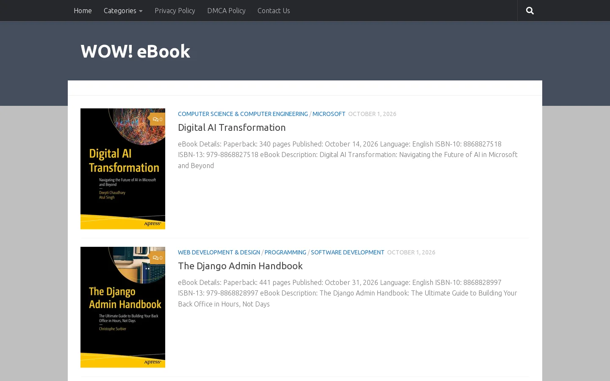Viewport: 610px width, 381px height.
Task: Open The Django Admin Handbook cover thumbnail
Action: (123, 307)
